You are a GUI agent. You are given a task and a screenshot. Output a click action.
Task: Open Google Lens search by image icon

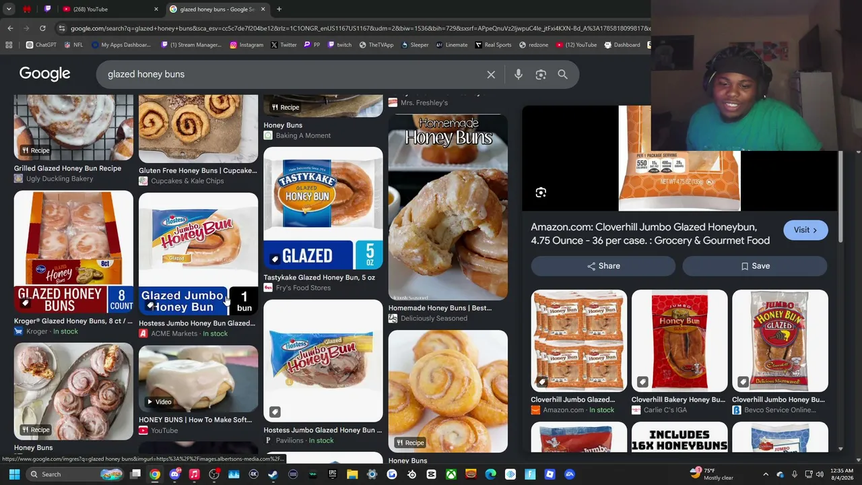point(541,75)
